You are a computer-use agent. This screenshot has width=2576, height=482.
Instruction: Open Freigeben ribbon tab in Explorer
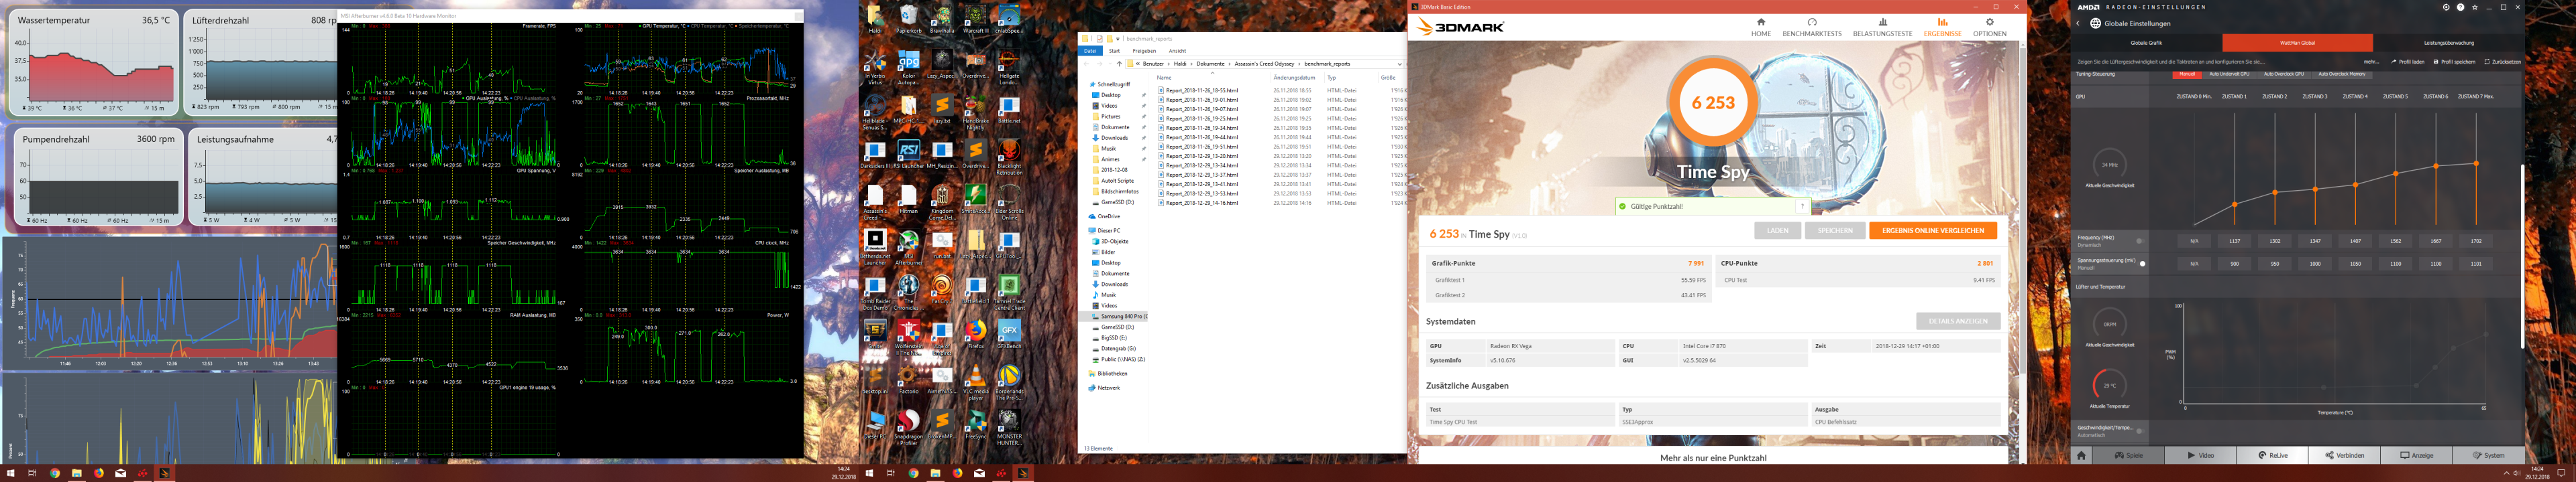pyautogui.click(x=1144, y=51)
